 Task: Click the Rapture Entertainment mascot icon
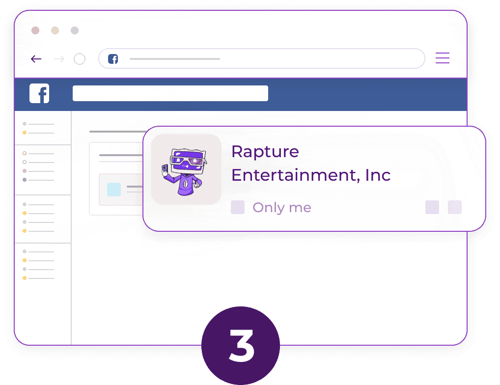point(186,169)
